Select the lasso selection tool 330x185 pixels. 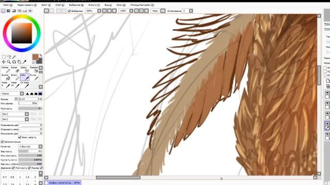point(9,57)
